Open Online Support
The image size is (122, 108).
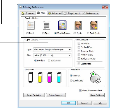point(56,95)
